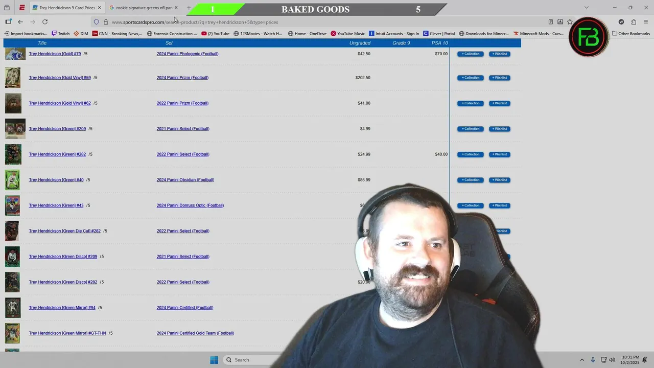654x368 pixels.
Task: Open the 2024 Panini Photogenic set
Action: point(188,54)
